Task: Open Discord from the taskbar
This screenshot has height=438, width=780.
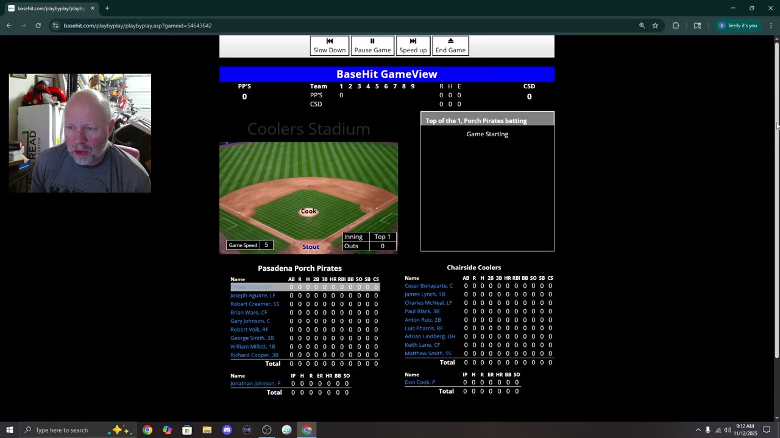Action: tap(227, 430)
